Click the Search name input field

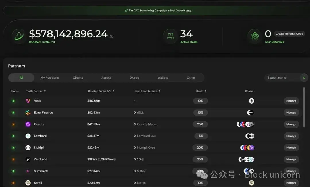coord(281,78)
